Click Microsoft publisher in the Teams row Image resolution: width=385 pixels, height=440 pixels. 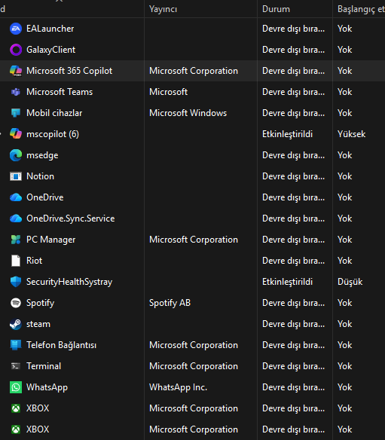coord(168,92)
